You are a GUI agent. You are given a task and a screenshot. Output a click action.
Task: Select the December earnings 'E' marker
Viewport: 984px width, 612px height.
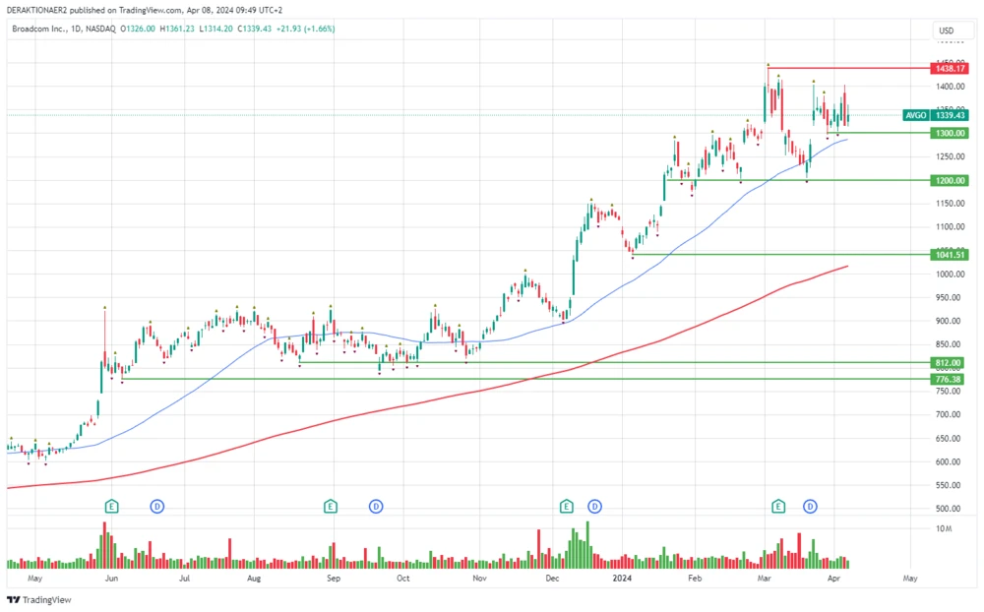pos(566,506)
